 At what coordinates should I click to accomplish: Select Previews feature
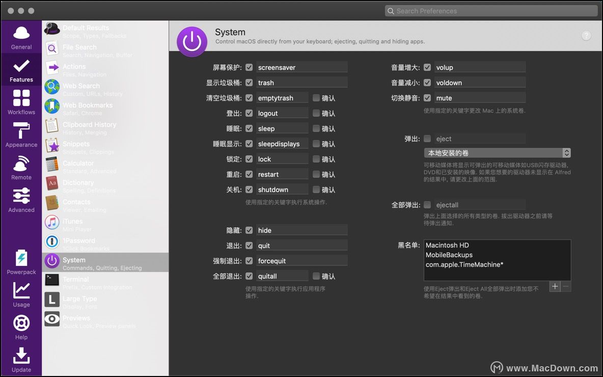click(105, 321)
